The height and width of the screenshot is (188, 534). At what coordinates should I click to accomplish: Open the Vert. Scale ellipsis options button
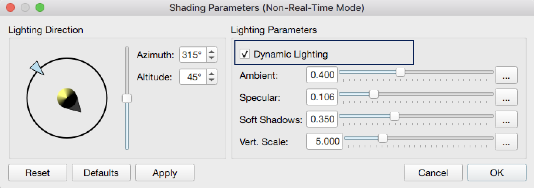506,142
